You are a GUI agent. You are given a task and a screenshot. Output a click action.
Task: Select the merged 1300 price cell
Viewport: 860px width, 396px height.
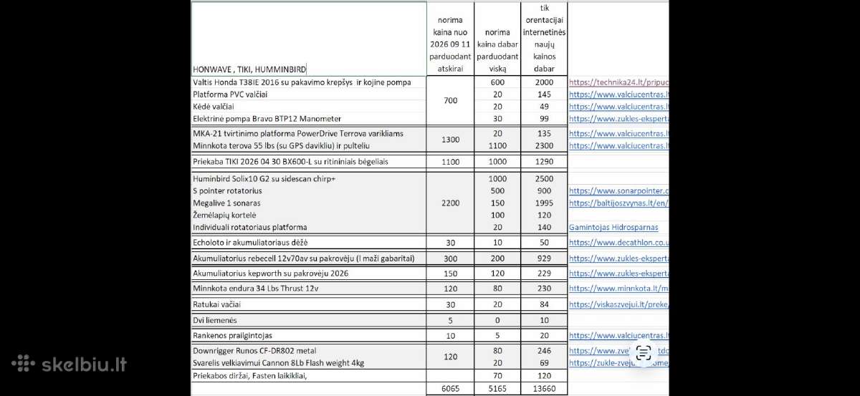click(450, 140)
